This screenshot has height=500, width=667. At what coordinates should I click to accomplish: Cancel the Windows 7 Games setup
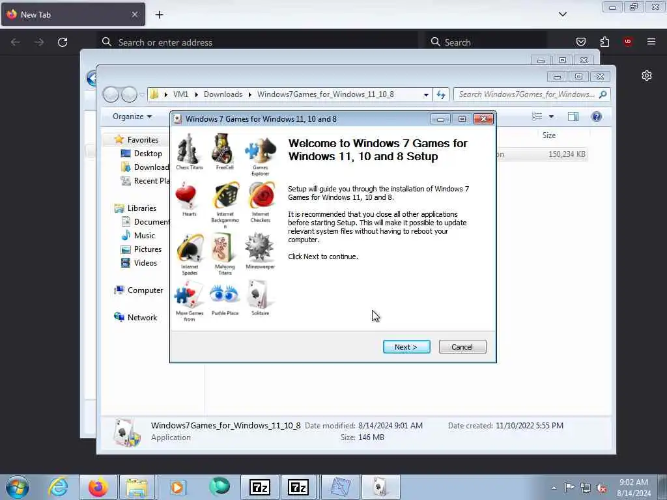pyautogui.click(x=462, y=347)
